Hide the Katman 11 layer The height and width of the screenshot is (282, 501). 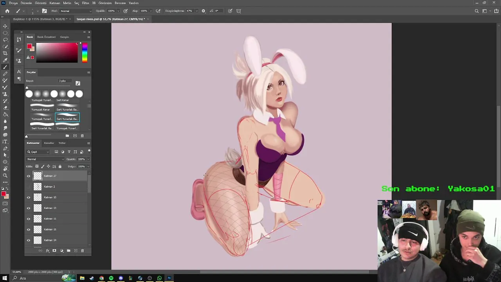(x=28, y=219)
